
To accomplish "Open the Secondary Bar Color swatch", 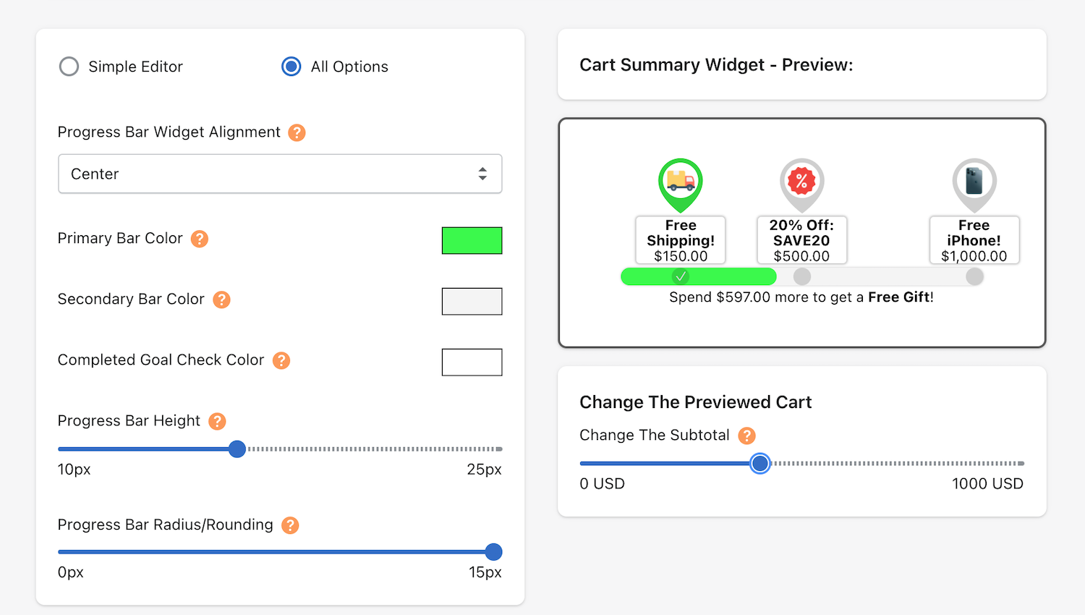I will [472, 301].
